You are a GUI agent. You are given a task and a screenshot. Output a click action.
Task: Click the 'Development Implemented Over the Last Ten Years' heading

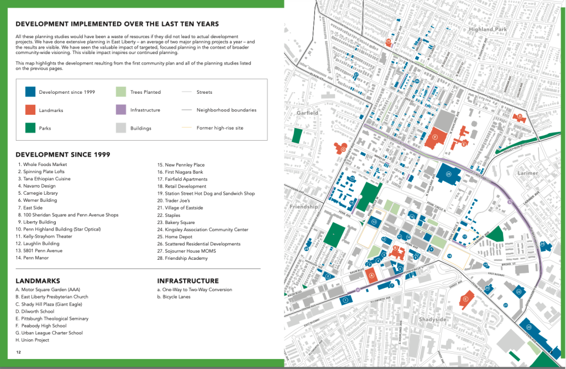click(117, 24)
